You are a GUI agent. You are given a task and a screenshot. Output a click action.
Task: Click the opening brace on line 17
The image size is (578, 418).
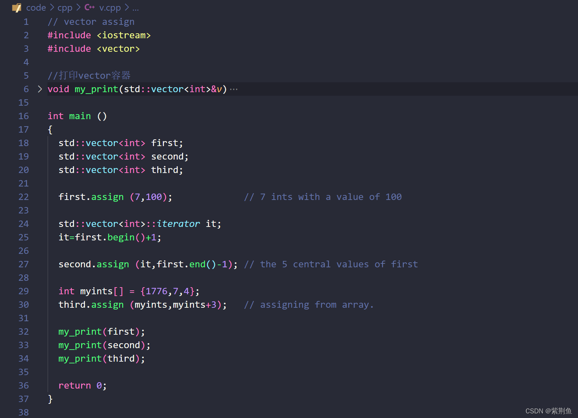(x=50, y=129)
